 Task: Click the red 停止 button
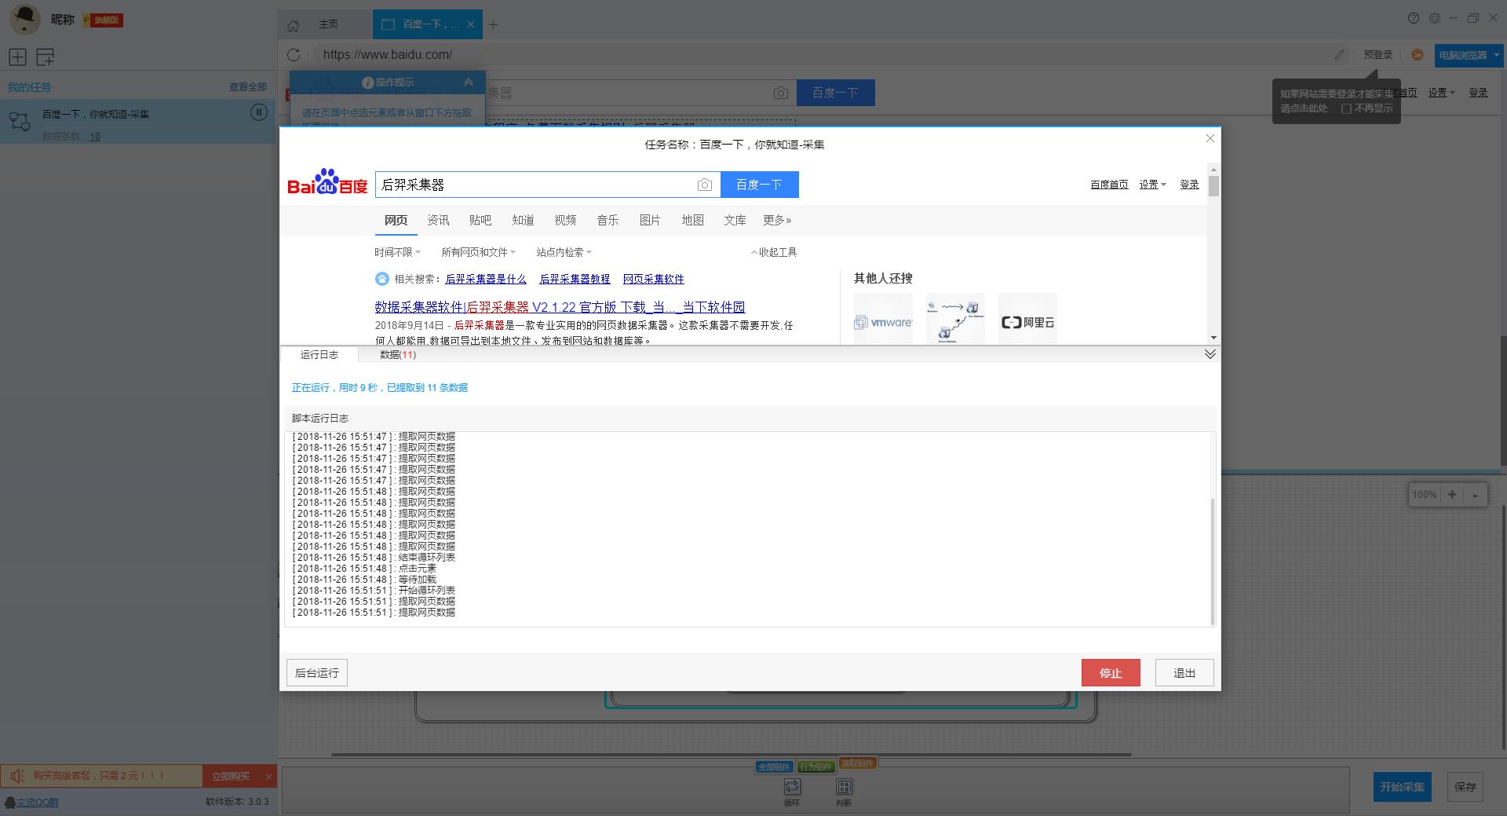tap(1111, 673)
